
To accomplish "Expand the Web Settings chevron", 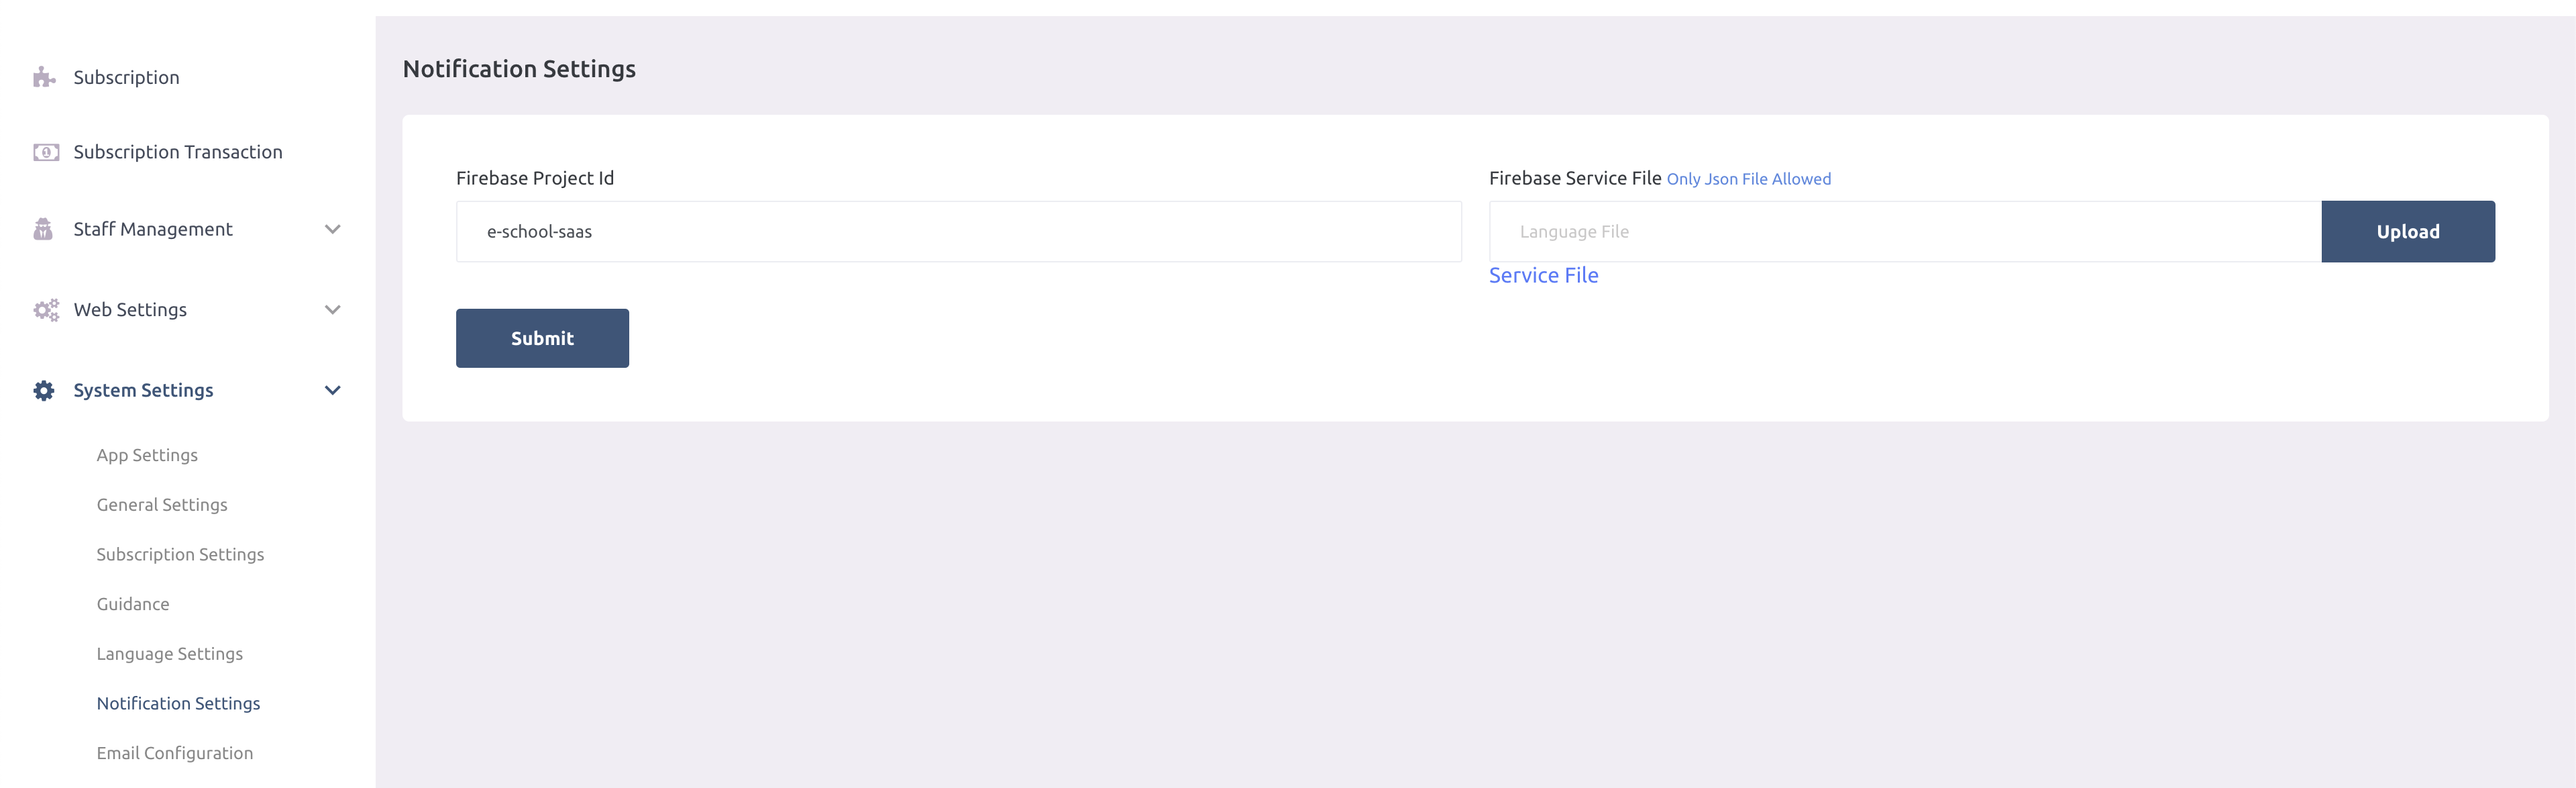I will (333, 310).
